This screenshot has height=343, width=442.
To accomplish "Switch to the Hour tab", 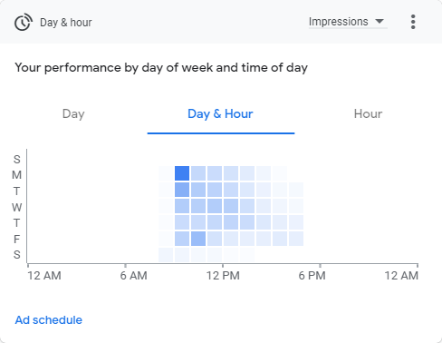I will 368,114.
